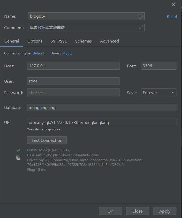Click the 'DBMS: MySQL (ver. 5.6.17)' text
Image resolution: width=182 pixels, height=218 pixels.
49,150
